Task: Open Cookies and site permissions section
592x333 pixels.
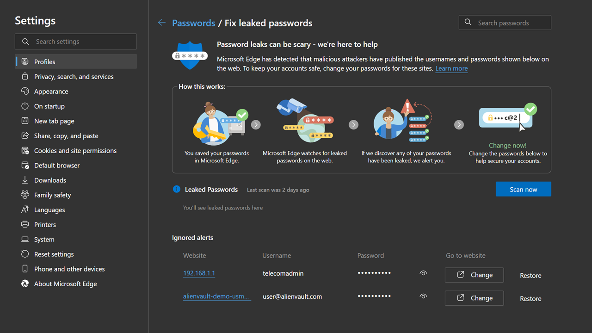Action: coord(76,150)
